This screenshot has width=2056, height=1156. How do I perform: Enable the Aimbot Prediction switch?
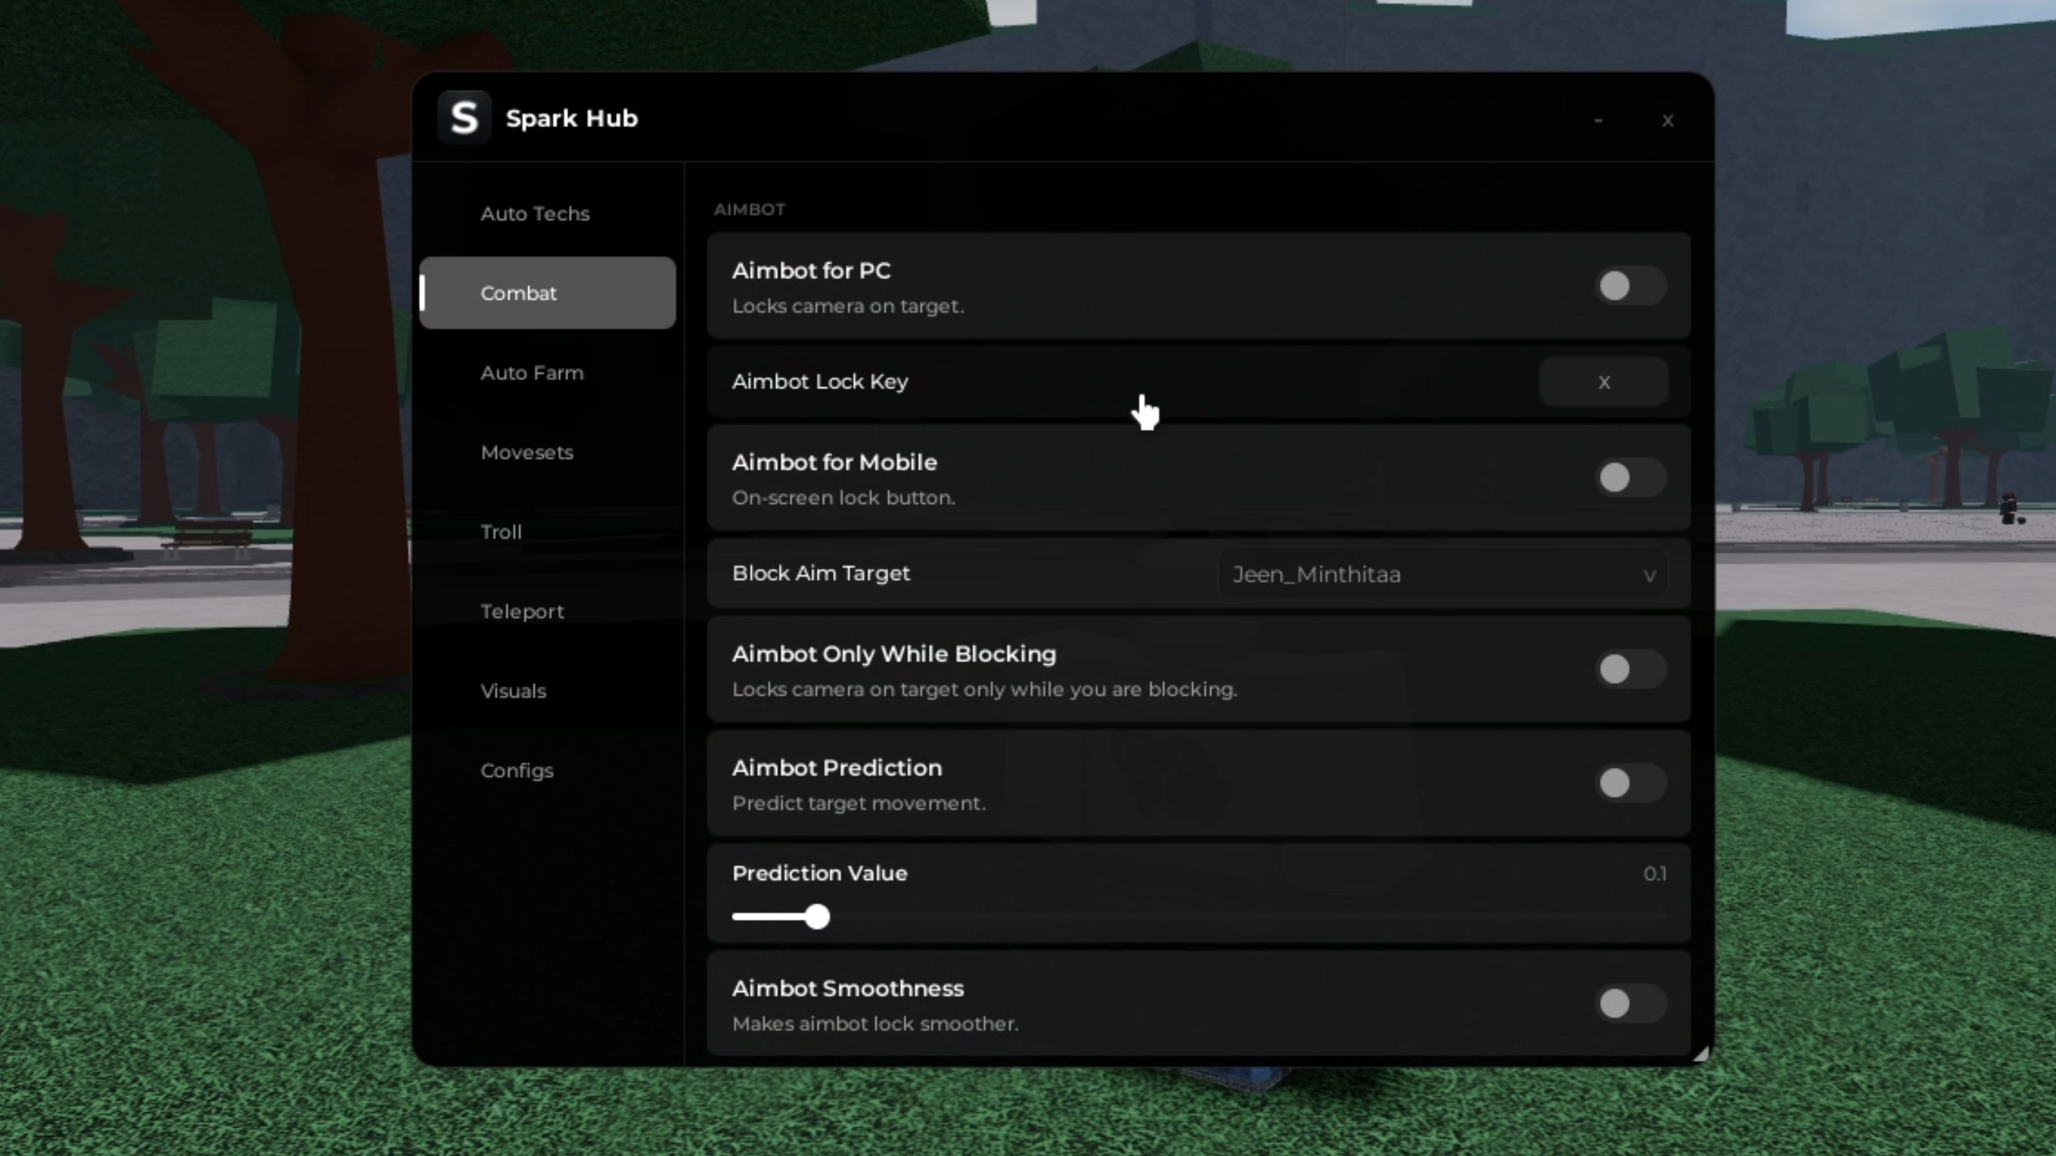click(1631, 783)
